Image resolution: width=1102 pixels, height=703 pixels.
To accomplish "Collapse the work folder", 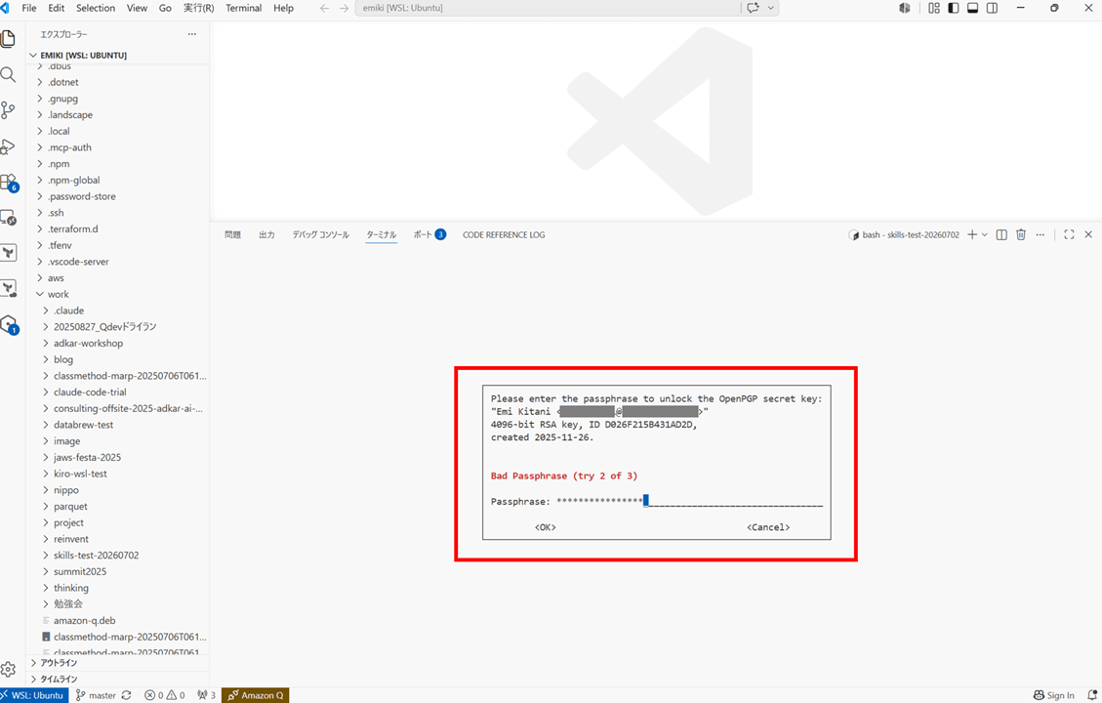I will (118, 295).
